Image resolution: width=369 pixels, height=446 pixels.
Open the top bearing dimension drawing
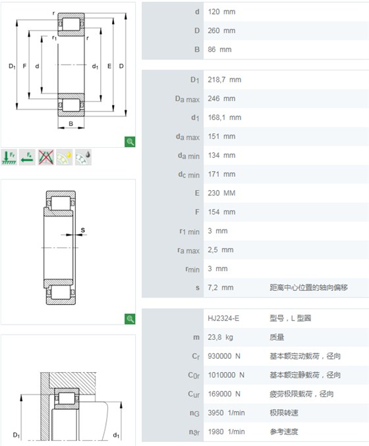[x=68, y=75]
